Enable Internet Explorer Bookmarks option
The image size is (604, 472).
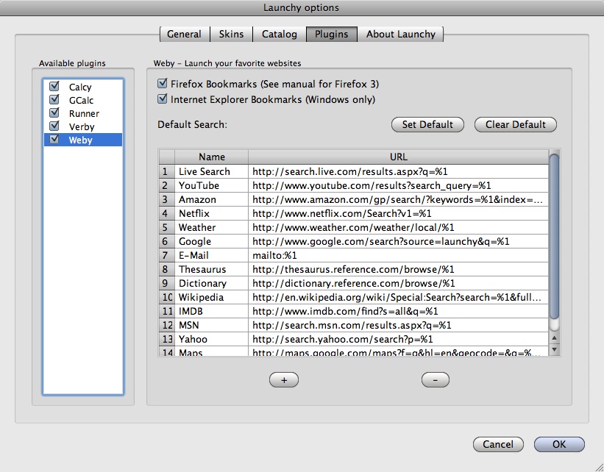coord(163,99)
